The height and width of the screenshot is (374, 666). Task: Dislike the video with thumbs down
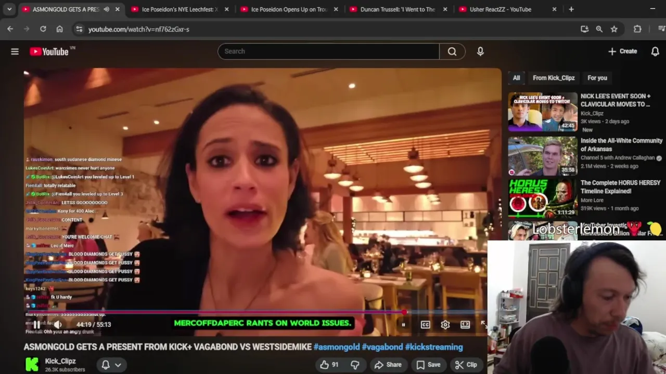(355, 365)
